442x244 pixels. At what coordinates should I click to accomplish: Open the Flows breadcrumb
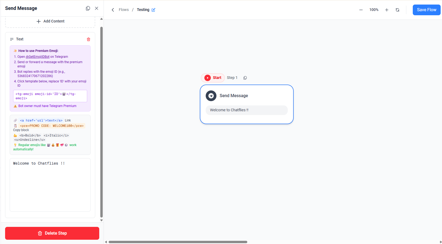(124, 10)
